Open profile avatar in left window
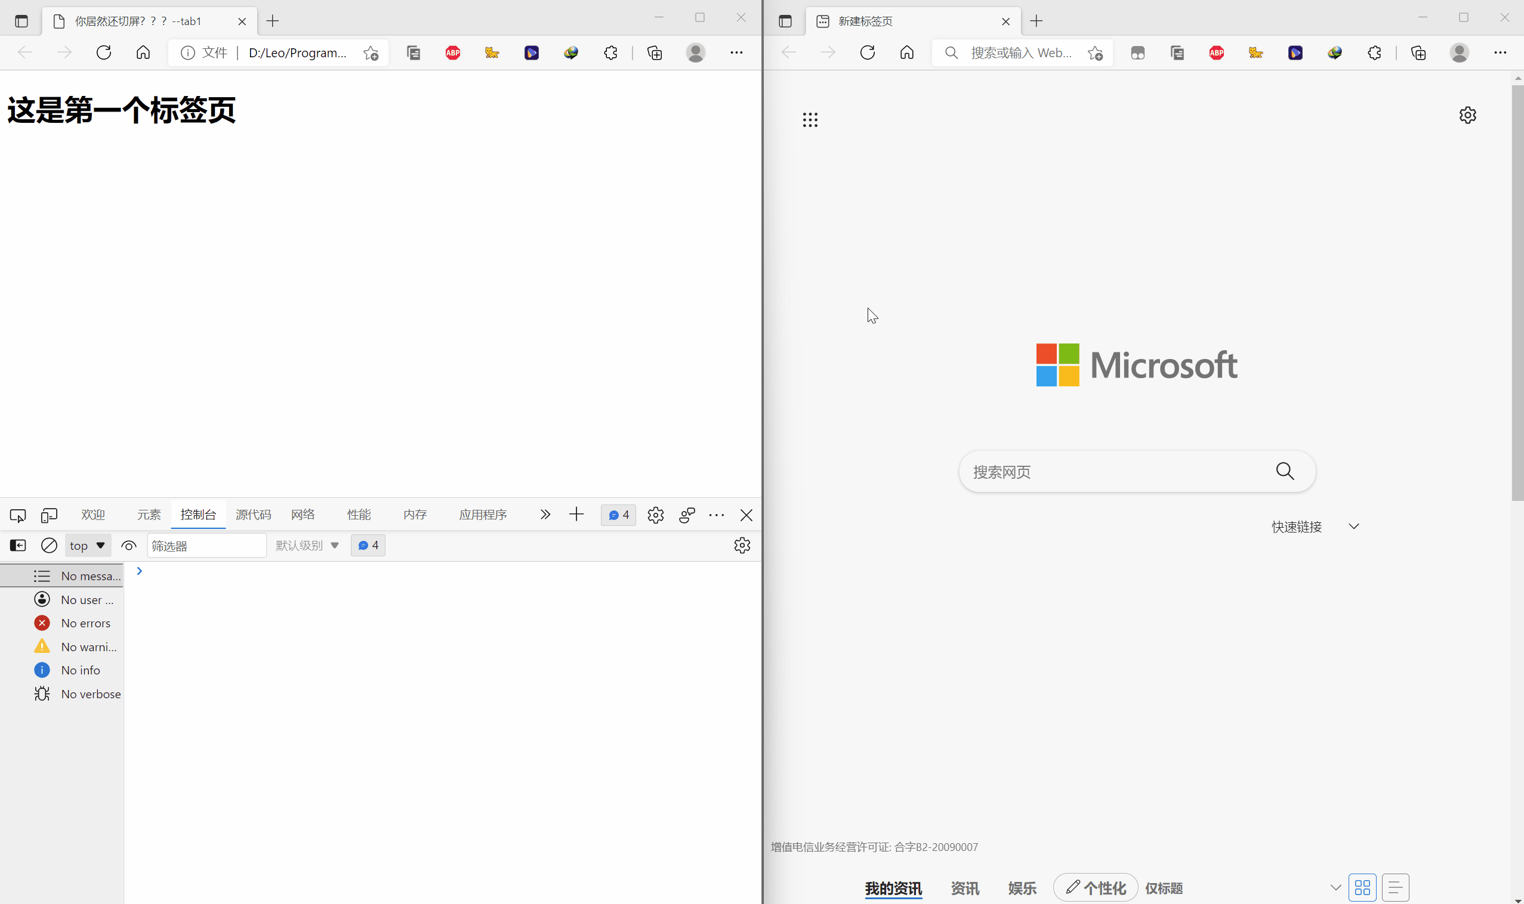Image resolution: width=1524 pixels, height=904 pixels. tap(696, 52)
